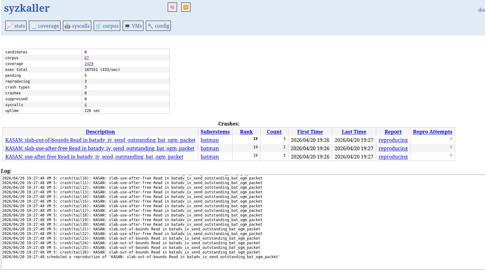Open the slab-out-of-bounds Read crash description

coord(100,140)
